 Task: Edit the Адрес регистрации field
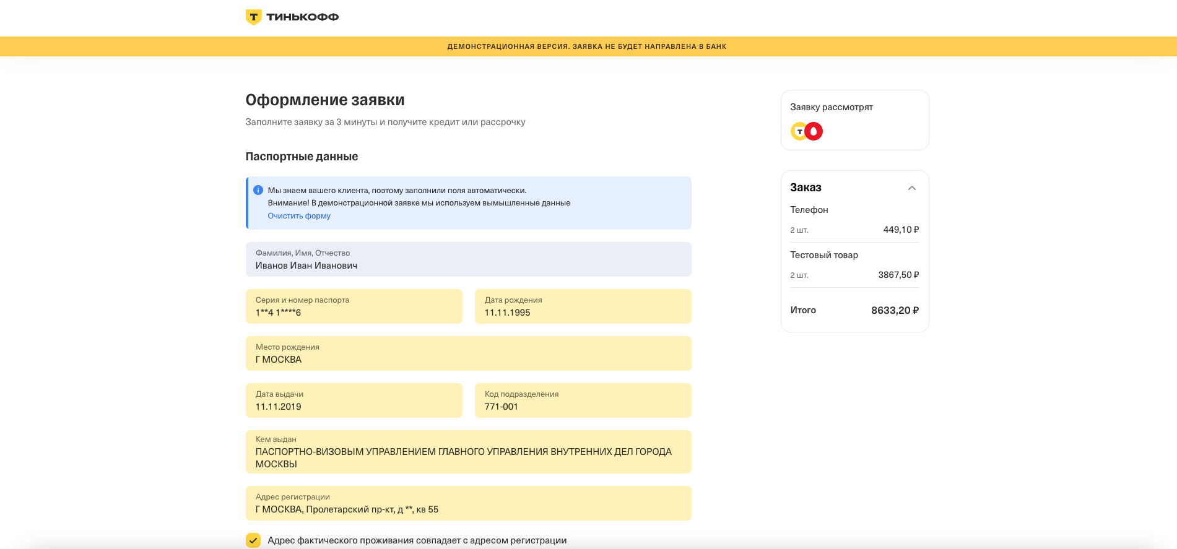(x=469, y=503)
